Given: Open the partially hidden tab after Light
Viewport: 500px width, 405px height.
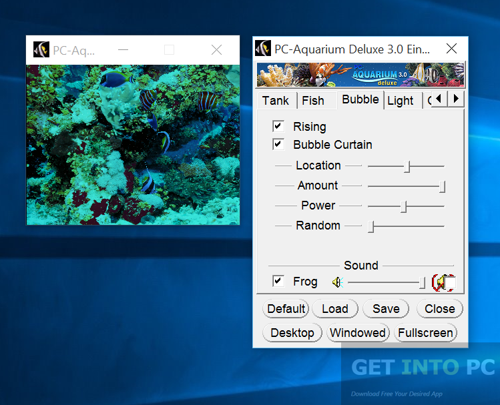Looking at the screenshot, I should pos(428,101).
